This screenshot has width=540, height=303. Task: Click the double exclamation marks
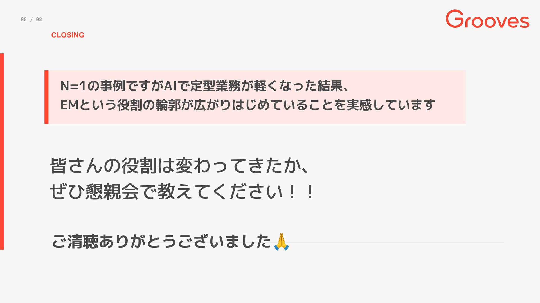click(301, 192)
